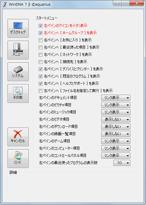Click the 詳細 description box
The image size is (146, 205).
tap(71, 187)
